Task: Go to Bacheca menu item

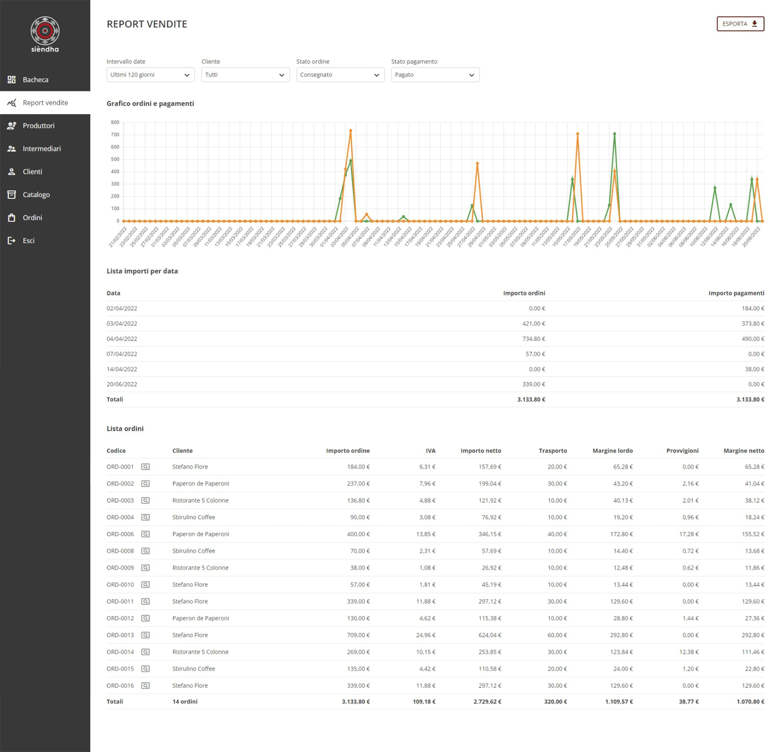Action: 45,80
